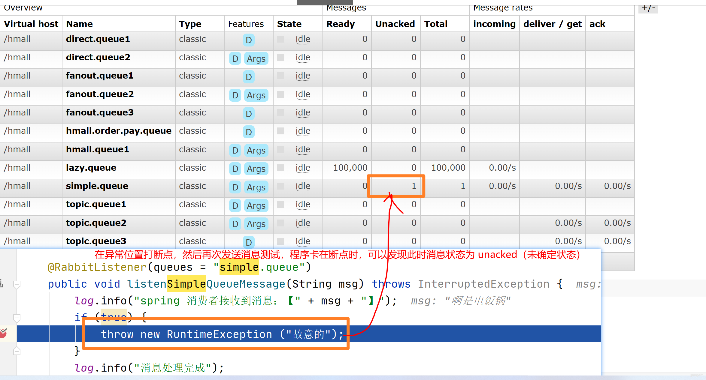Image resolution: width=706 pixels, height=380 pixels.
Task: Click simple.queue incoming rate 0.00/s
Action: click(x=502, y=186)
